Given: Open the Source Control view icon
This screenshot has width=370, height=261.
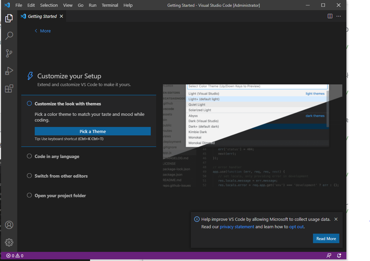Looking at the screenshot, I should point(9,53).
